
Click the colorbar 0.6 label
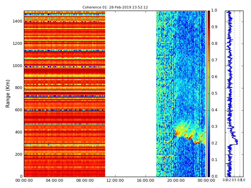pyautogui.click(x=214, y=77)
